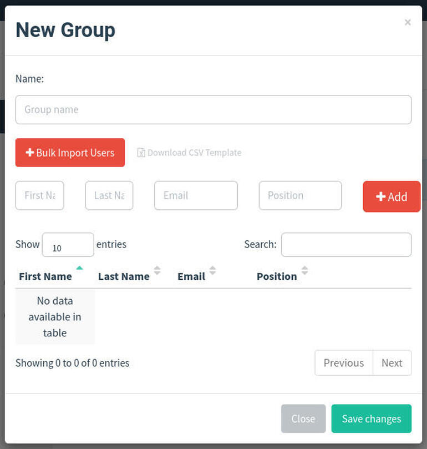Click Bulk Import Users button
Screen dimensions: 427x449
coord(70,153)
